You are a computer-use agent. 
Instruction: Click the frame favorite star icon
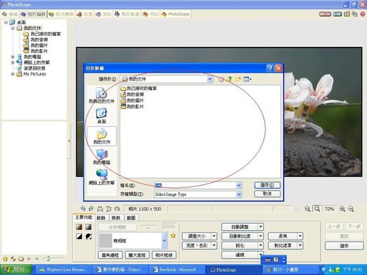[x=173, y=236]
